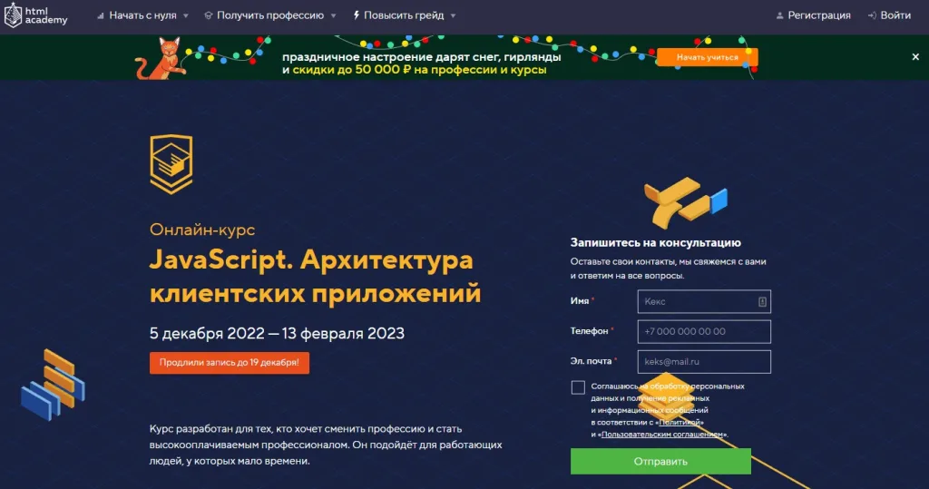Click the yellow course shield badge

(171, 164)
